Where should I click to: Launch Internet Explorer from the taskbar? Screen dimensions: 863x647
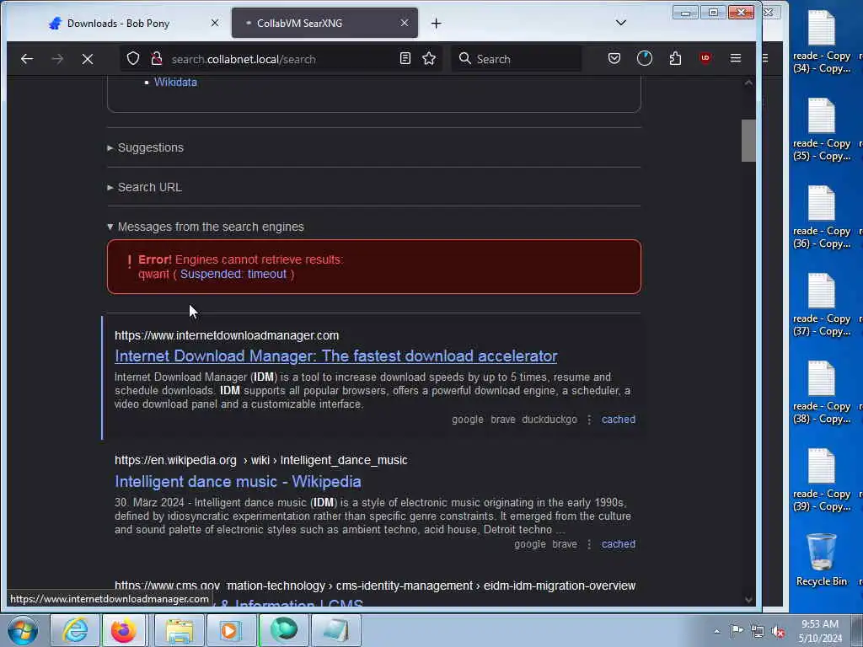tap(75, 630)
